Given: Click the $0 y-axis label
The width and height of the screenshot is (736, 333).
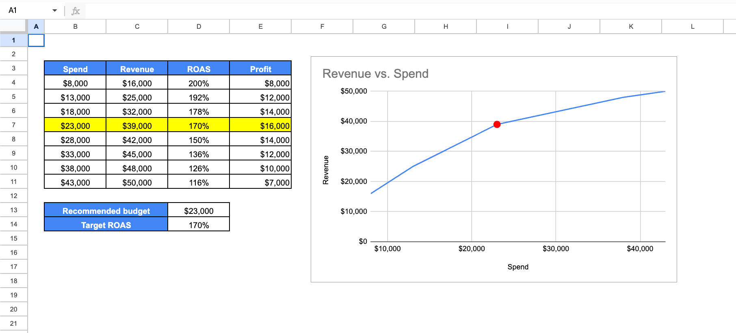Looking at the screenshot, I should click(363, 241).
